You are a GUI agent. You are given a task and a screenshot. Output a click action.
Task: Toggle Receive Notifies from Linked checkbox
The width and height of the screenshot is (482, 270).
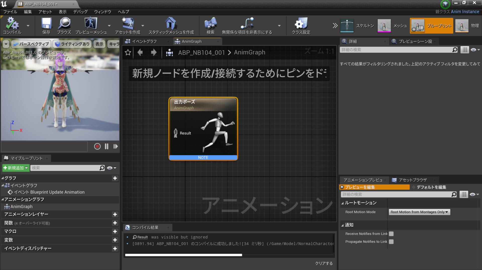click(391, 234)
